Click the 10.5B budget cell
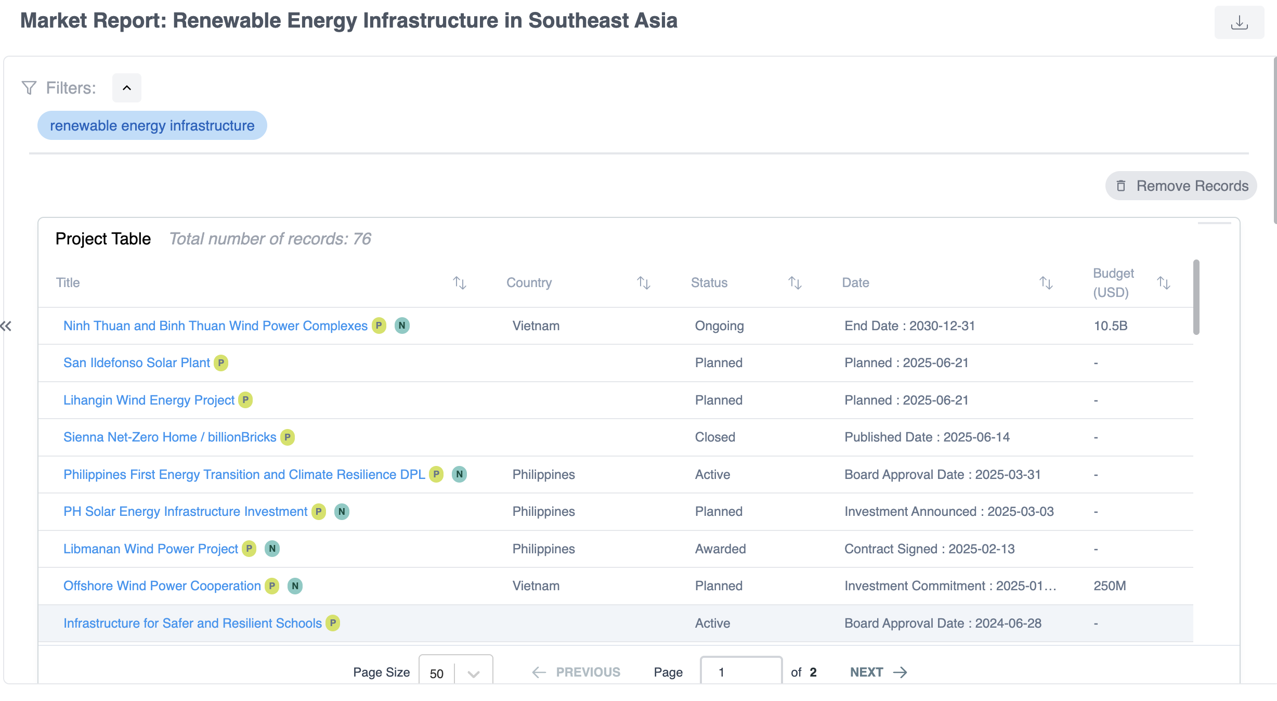The image size is (1277, 701). (1111, 326)
